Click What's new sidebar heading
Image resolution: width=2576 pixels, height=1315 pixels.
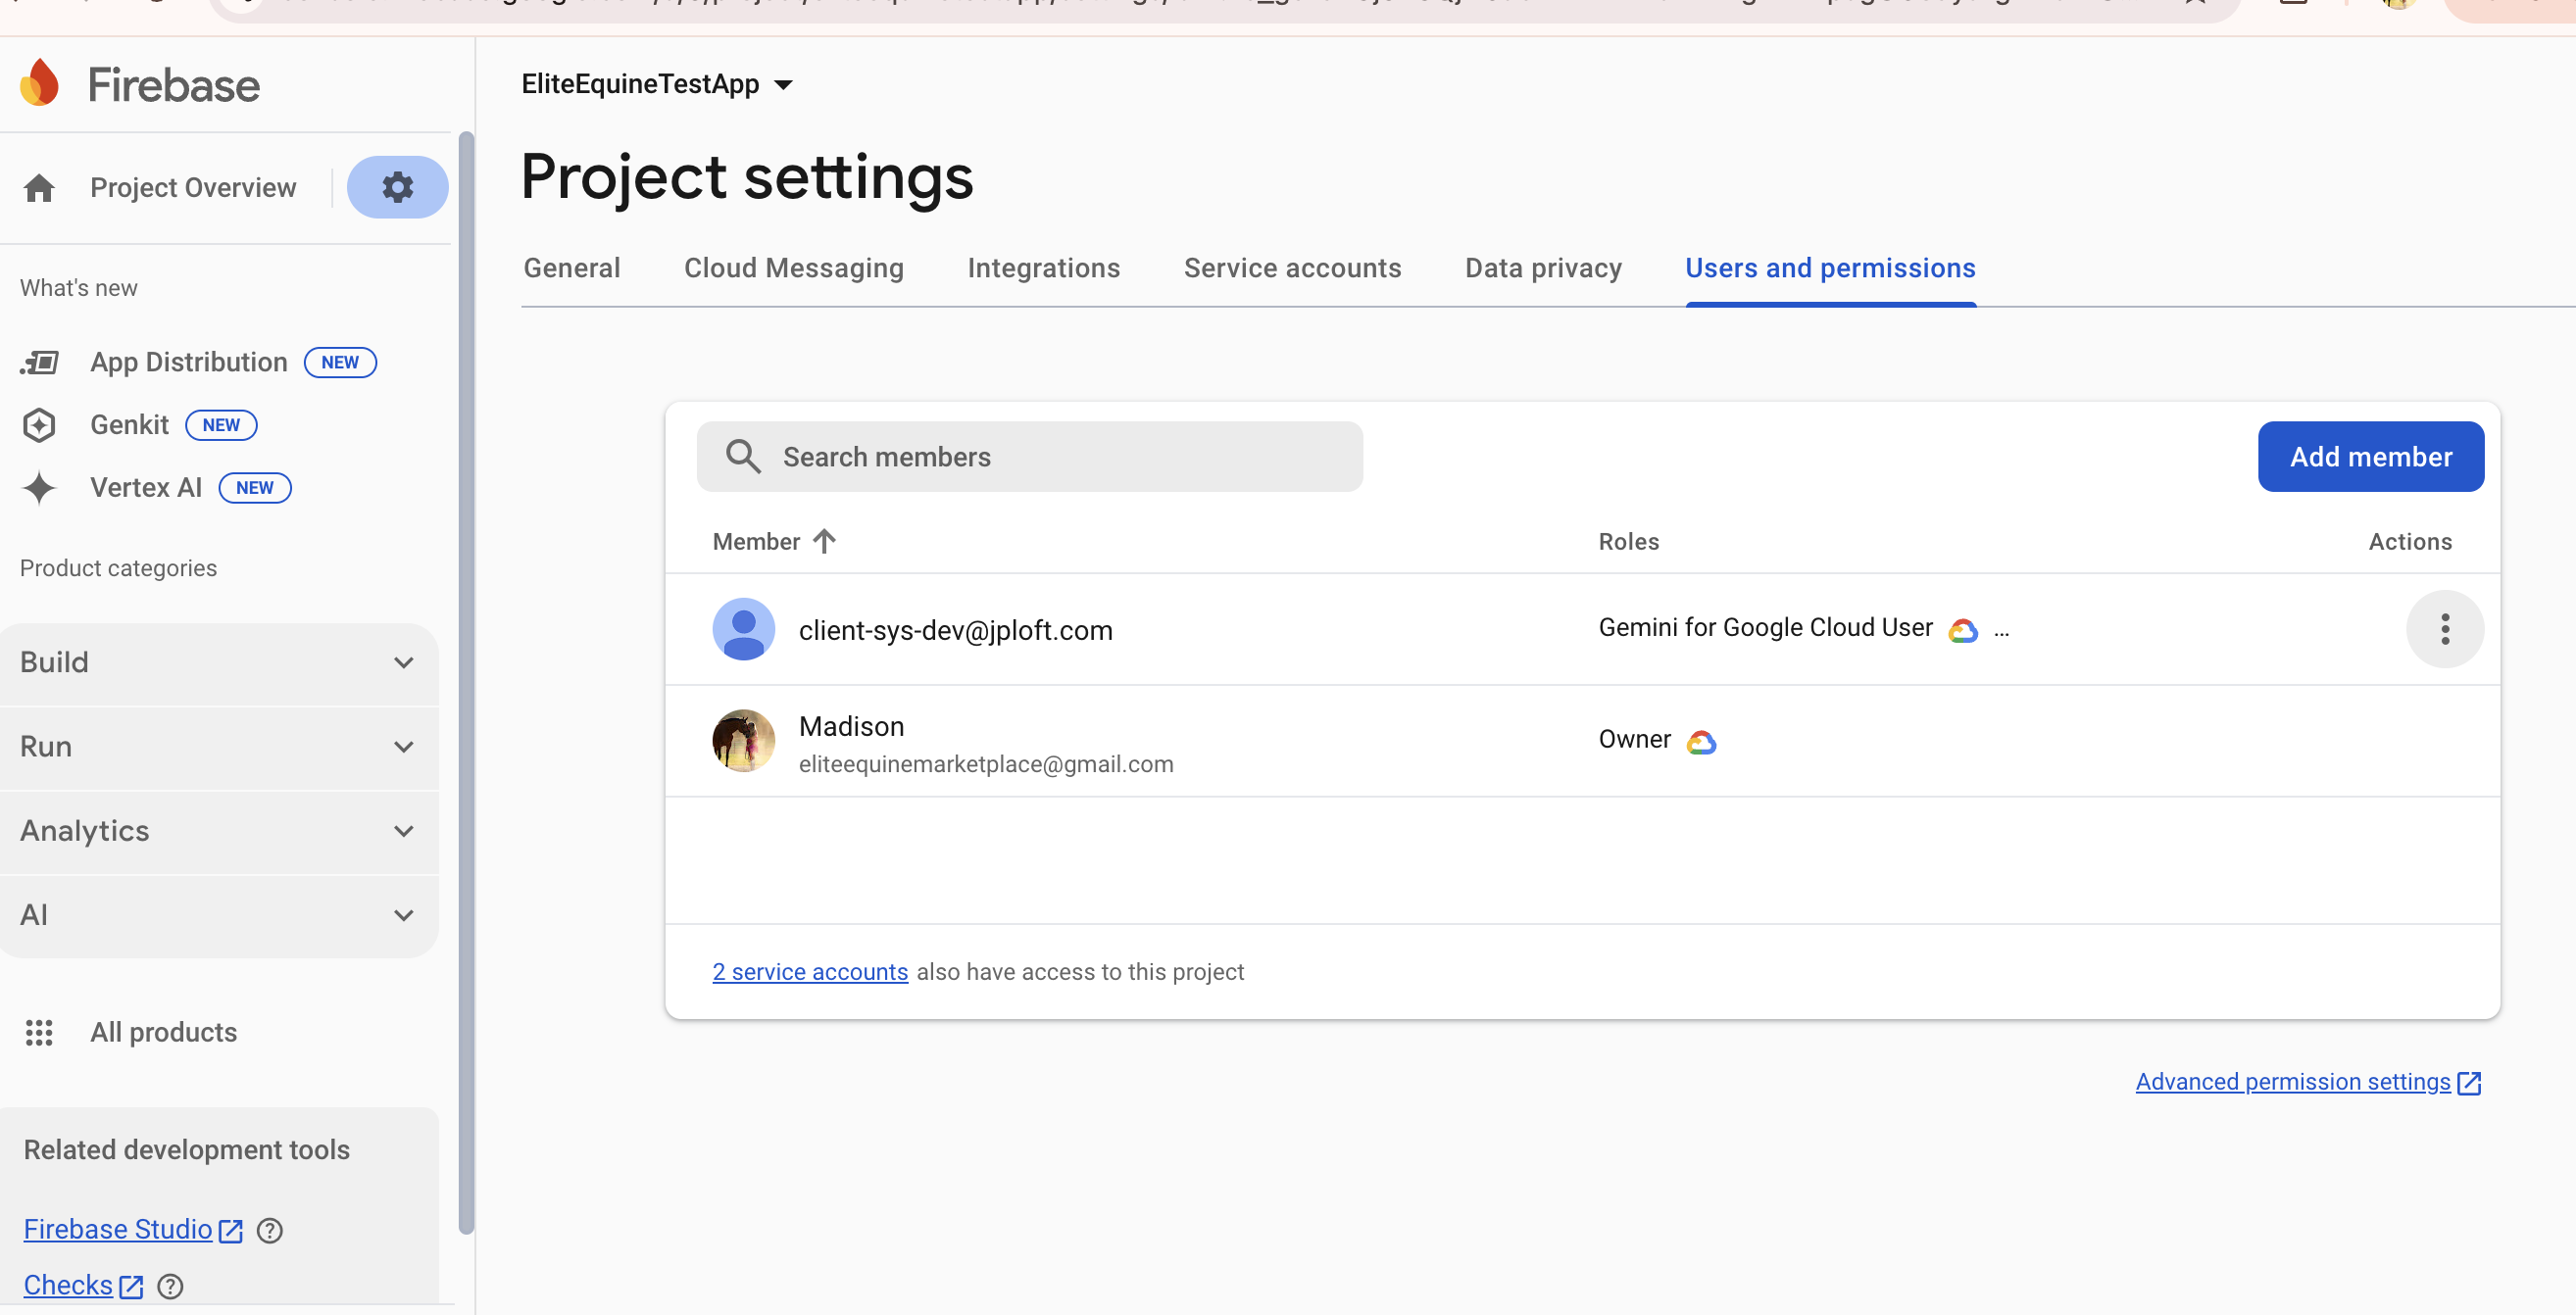pyautogui.click(x=79, y=287)
